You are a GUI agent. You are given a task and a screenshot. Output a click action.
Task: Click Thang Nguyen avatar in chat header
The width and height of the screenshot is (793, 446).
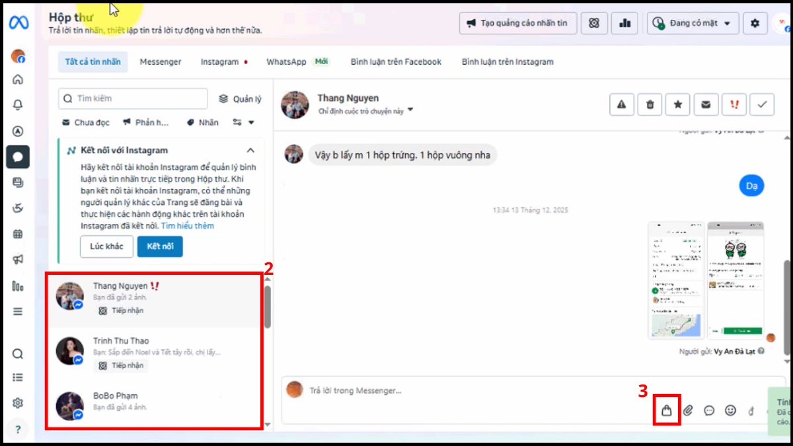click(x=295, y=105)
